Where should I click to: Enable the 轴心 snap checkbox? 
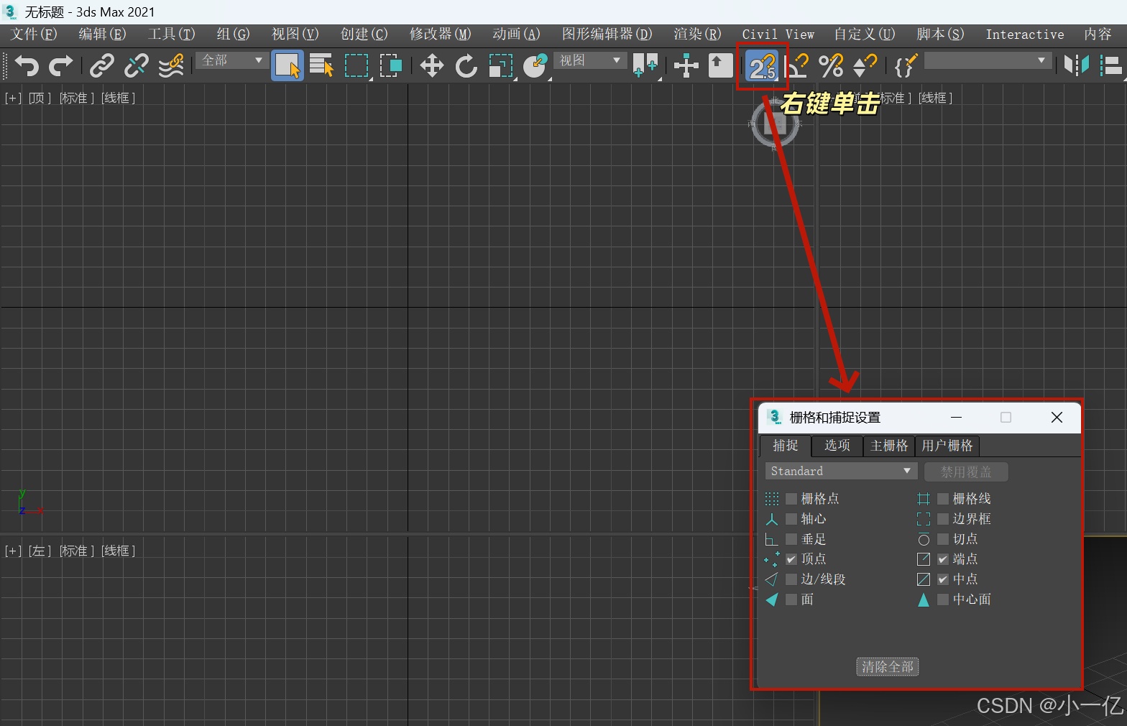791,518
